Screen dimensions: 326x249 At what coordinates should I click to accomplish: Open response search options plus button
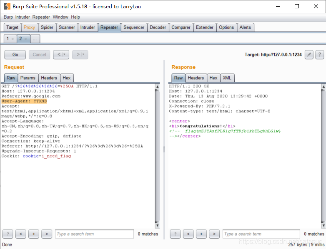201,234
